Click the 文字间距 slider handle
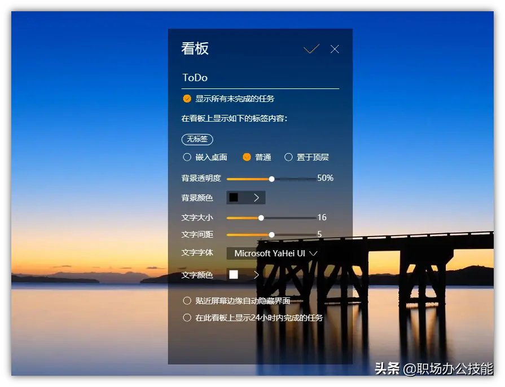Image resolution: width=505 pixels, height=387 pixels. pos(271,234)
